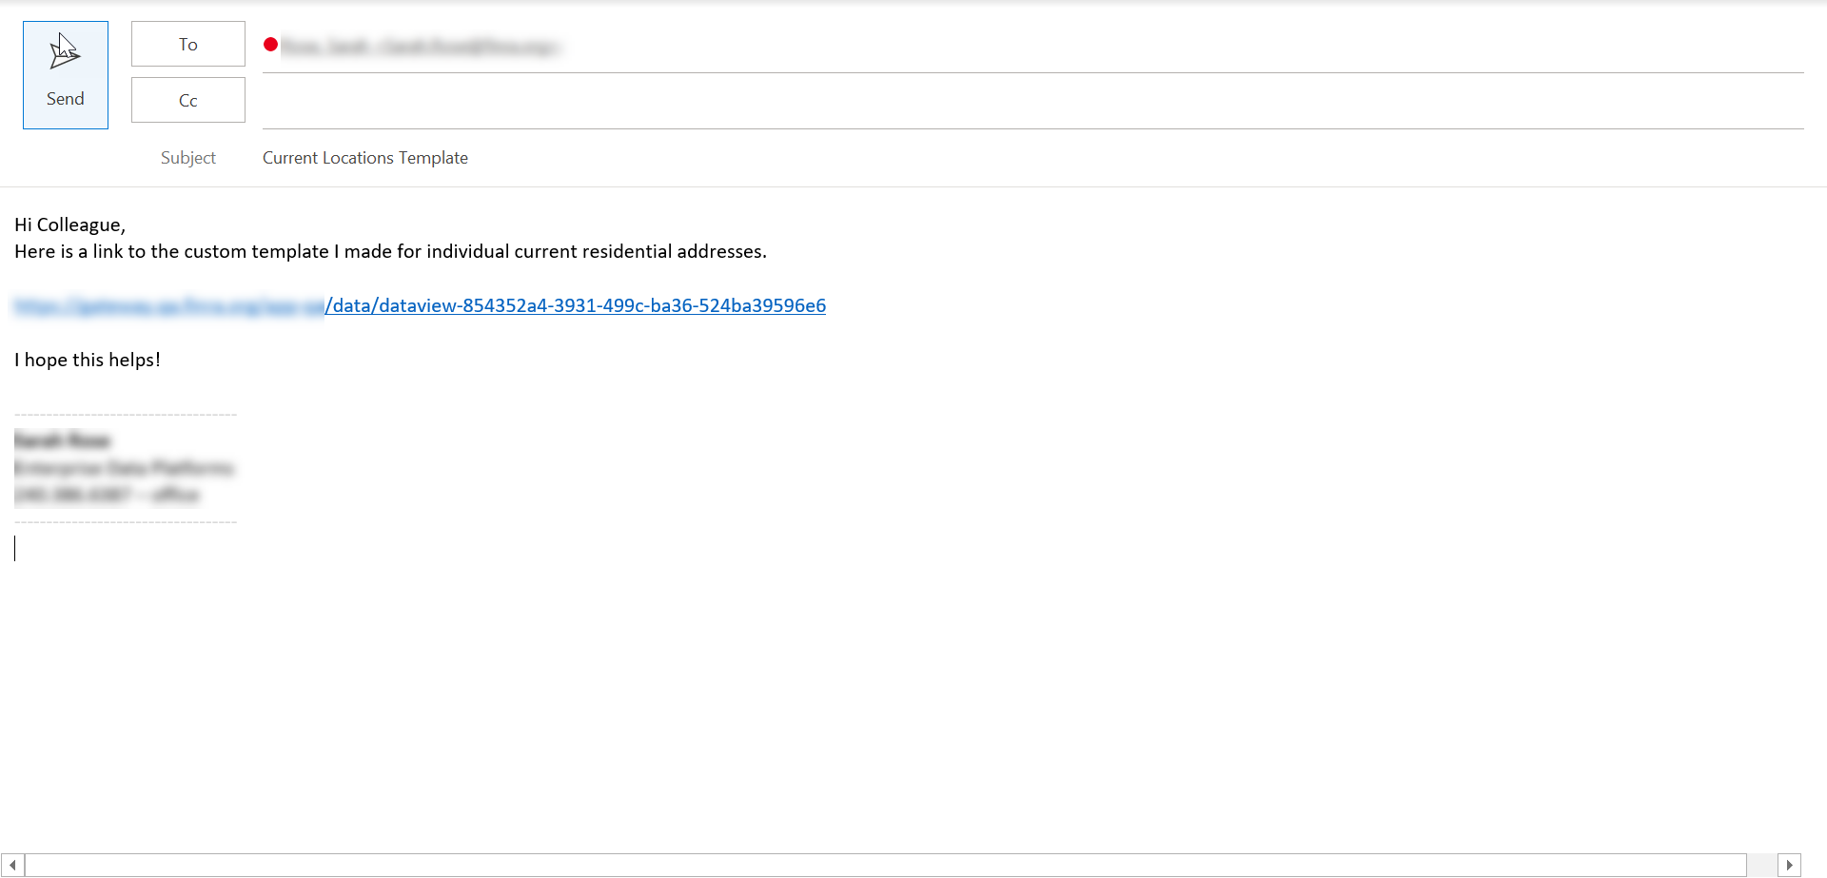Click the empty line below the signature
Viewport: 1827px width, 878px height.
[x=285, y=549]
